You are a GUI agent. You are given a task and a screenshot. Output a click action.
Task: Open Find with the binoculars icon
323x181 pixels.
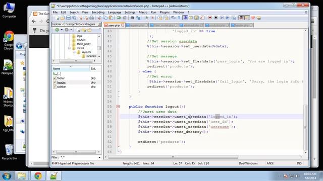click(132, 18)
